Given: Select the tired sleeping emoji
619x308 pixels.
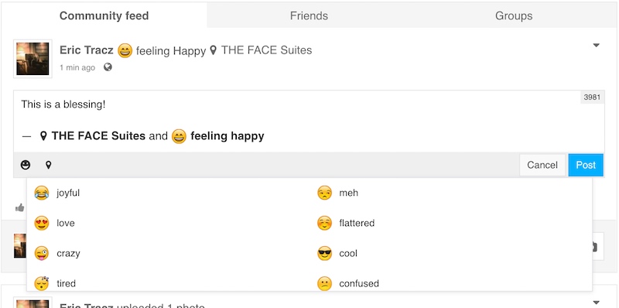Looking at the screenshot, I should [x=42, y=283].
